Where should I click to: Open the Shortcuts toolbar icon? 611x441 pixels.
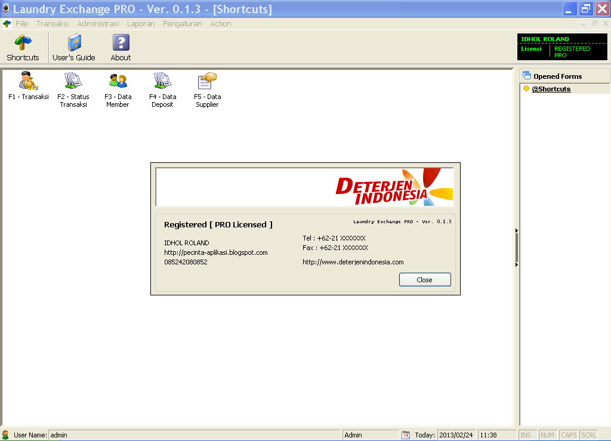(23, 48)
